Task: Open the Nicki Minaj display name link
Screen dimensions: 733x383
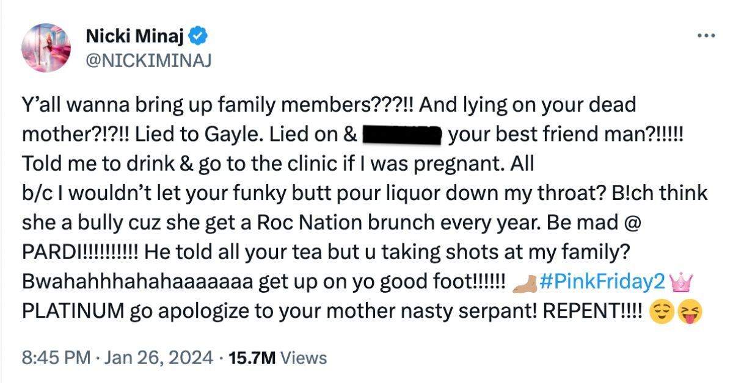Action: [x=135, y=37]
